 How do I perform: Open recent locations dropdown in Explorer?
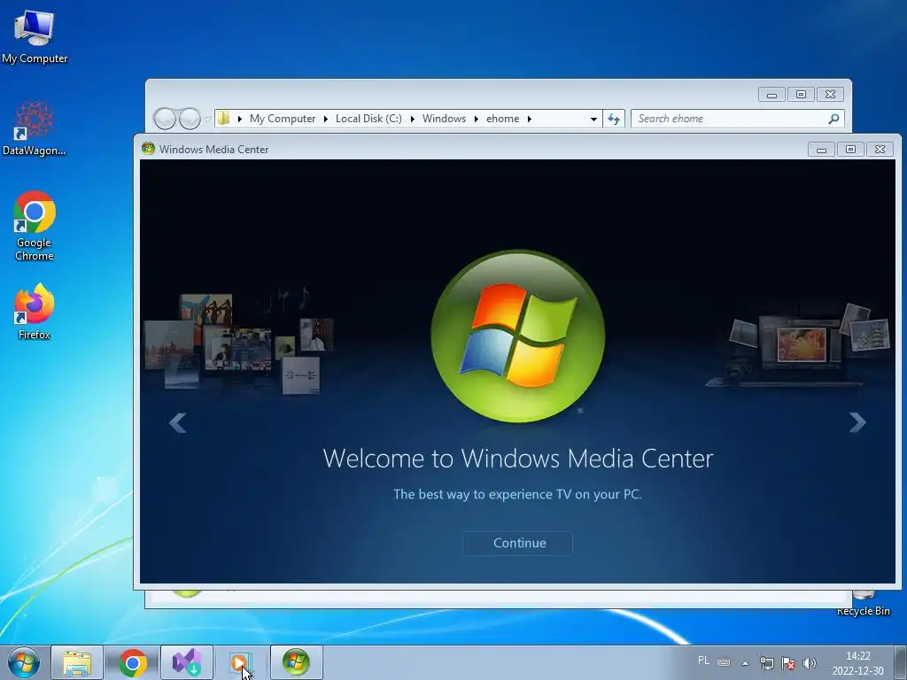click(x=207, y=120)
